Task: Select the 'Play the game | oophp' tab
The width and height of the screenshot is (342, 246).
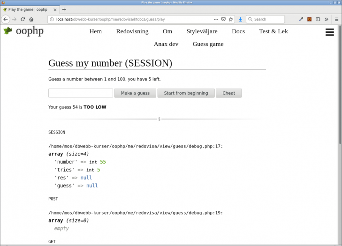Action: tap(30, 9)
